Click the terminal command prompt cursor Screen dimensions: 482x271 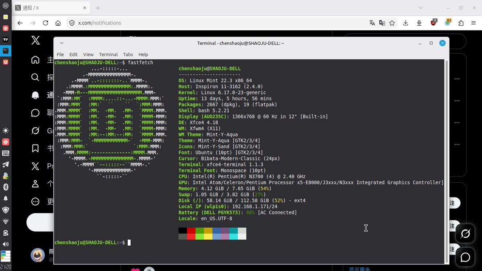coord(129,242)
